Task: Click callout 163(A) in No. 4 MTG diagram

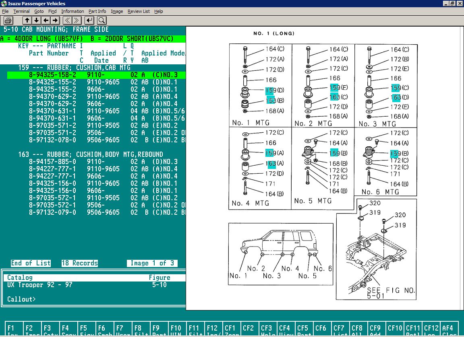Action: point(275,163)
